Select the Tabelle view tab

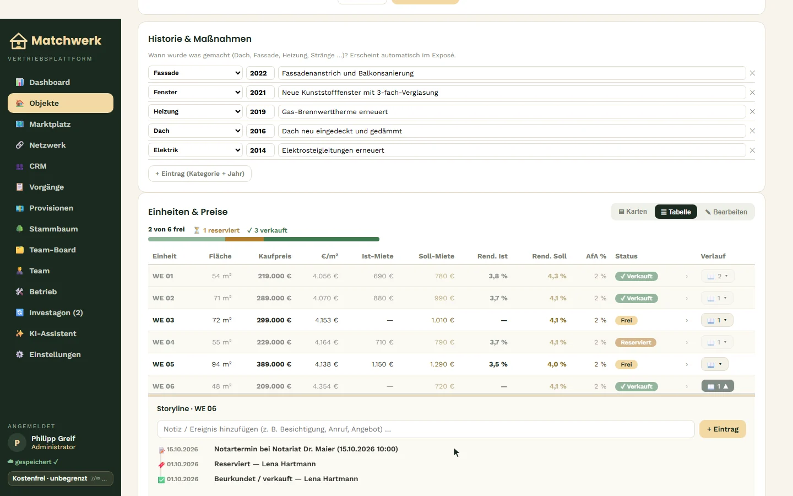(676, 212)
